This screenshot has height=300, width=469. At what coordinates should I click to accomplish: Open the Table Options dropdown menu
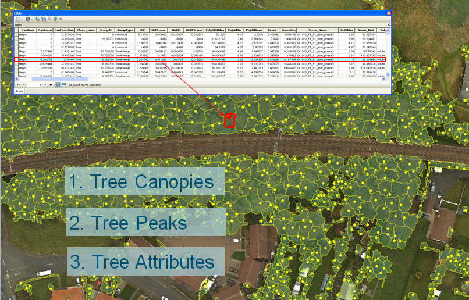19,19
